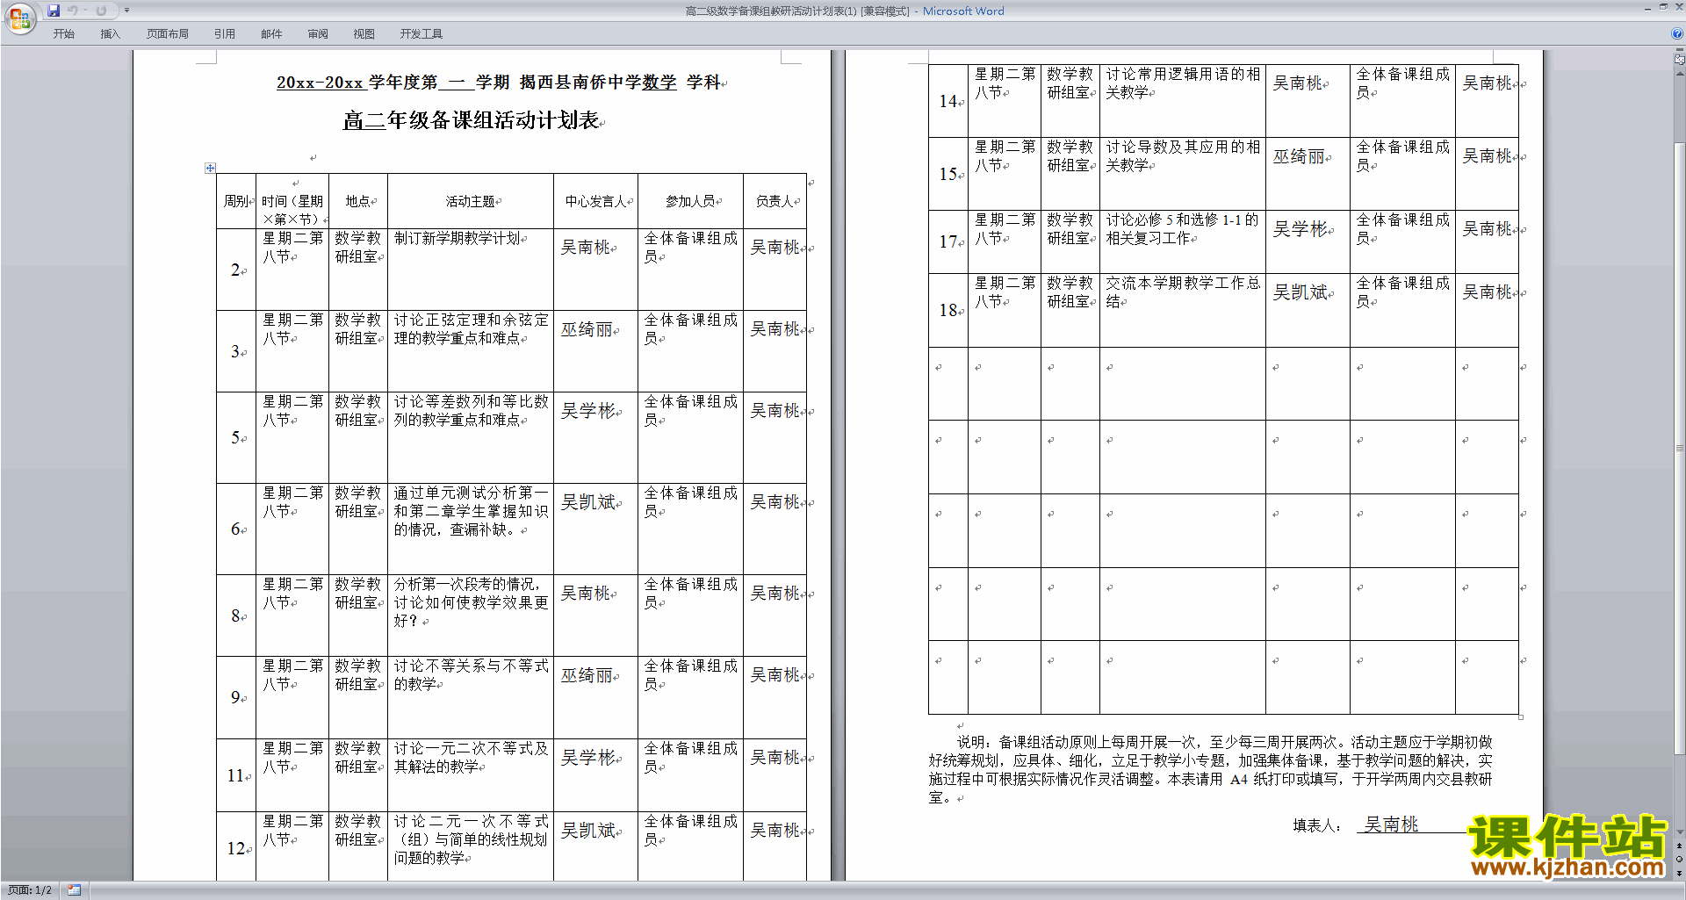Expand the undo history dropdown arrow

tap(85, 11)
